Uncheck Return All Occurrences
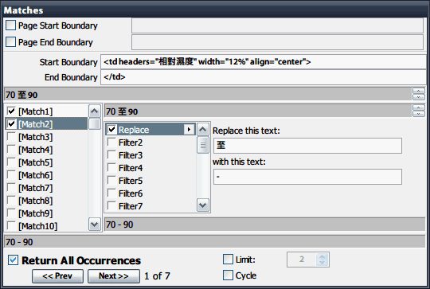The height and width of the screenshot is (289, 430). pyautogui.click(x=14, y=260)
